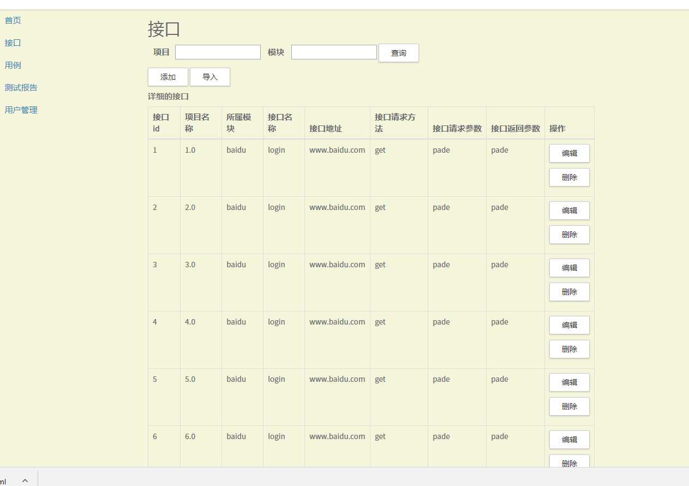Edit interface row 2 with 编辑
The image size is (689, 486).
pos(570,211)
